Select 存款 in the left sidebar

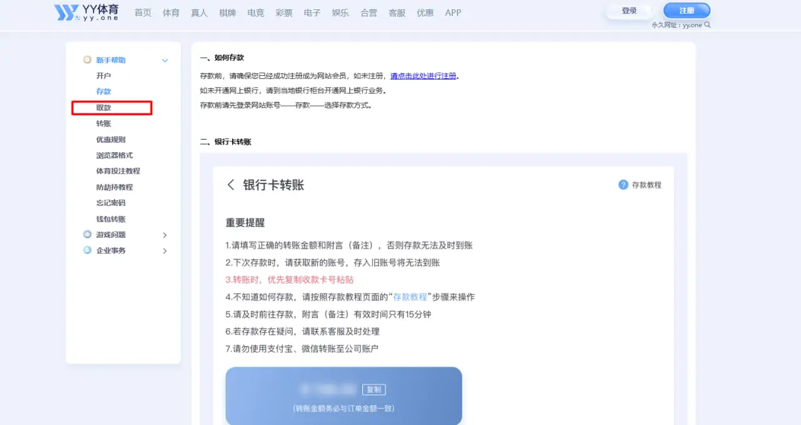click(x=104, y=91)
